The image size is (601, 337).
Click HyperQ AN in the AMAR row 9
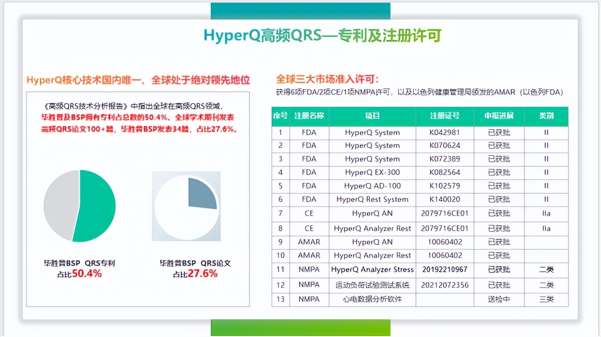click(x=372, y=242)
